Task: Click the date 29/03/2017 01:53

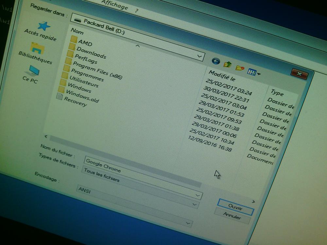Action: [x=221, y=109]
